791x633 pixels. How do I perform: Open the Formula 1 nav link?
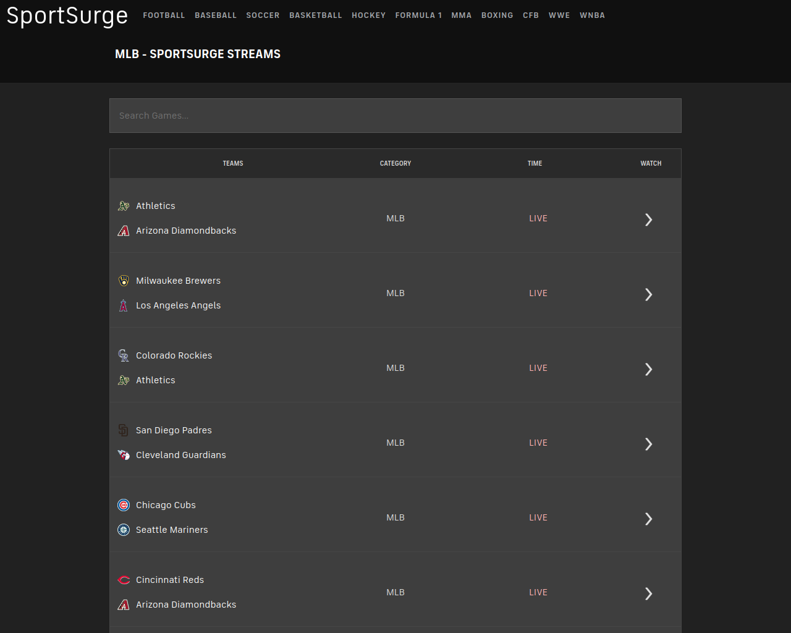(x=418, y=15)
